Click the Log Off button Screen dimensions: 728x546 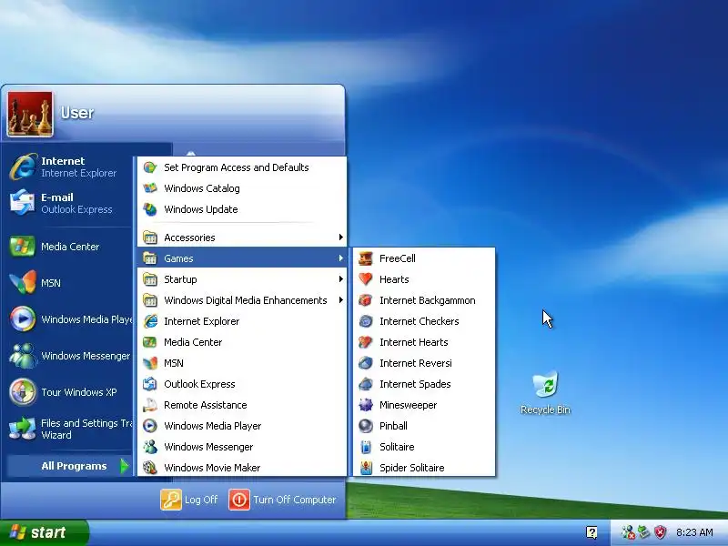coord(189,500)
